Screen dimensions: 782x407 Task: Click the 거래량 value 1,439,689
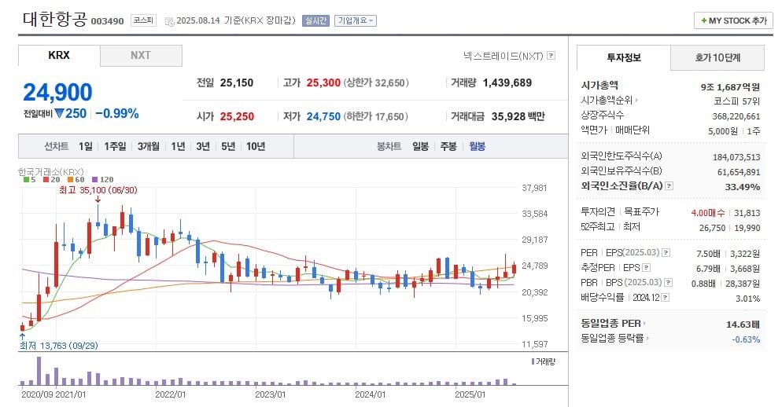(x=507, y=82)
